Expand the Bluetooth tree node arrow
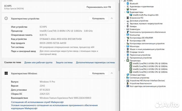Image resolution: width=182 pixels, height=111 pixels. (x=125, y=4)
